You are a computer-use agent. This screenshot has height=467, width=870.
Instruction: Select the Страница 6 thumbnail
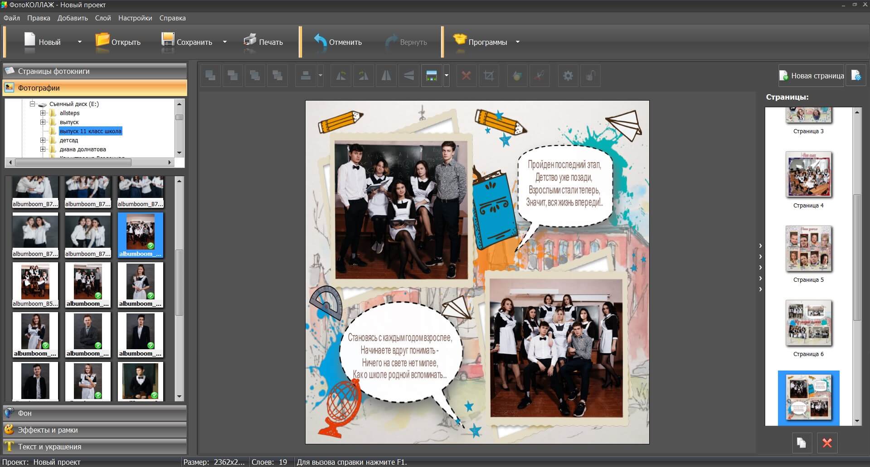[x=808, y=323]
